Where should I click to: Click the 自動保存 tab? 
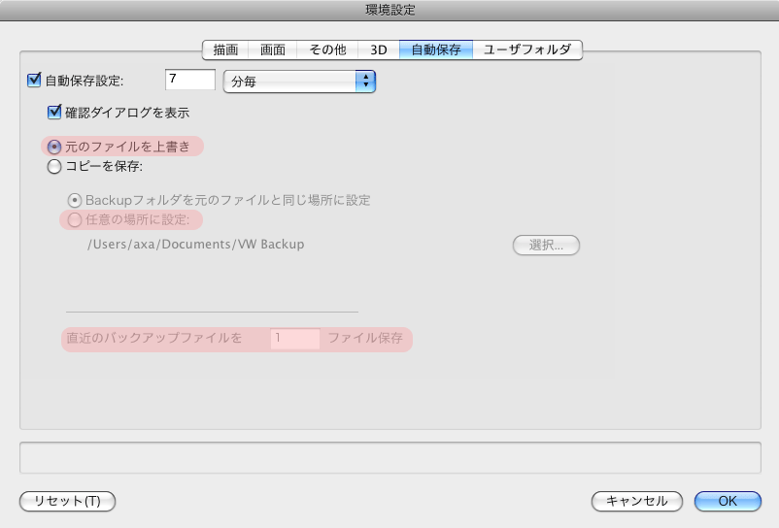435,49
